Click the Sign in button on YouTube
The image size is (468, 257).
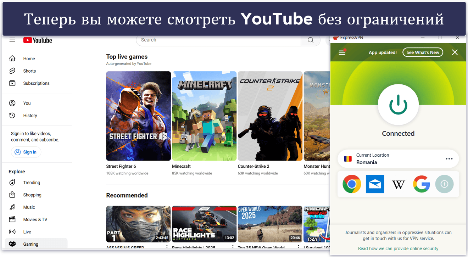click(x=26, y=152)
